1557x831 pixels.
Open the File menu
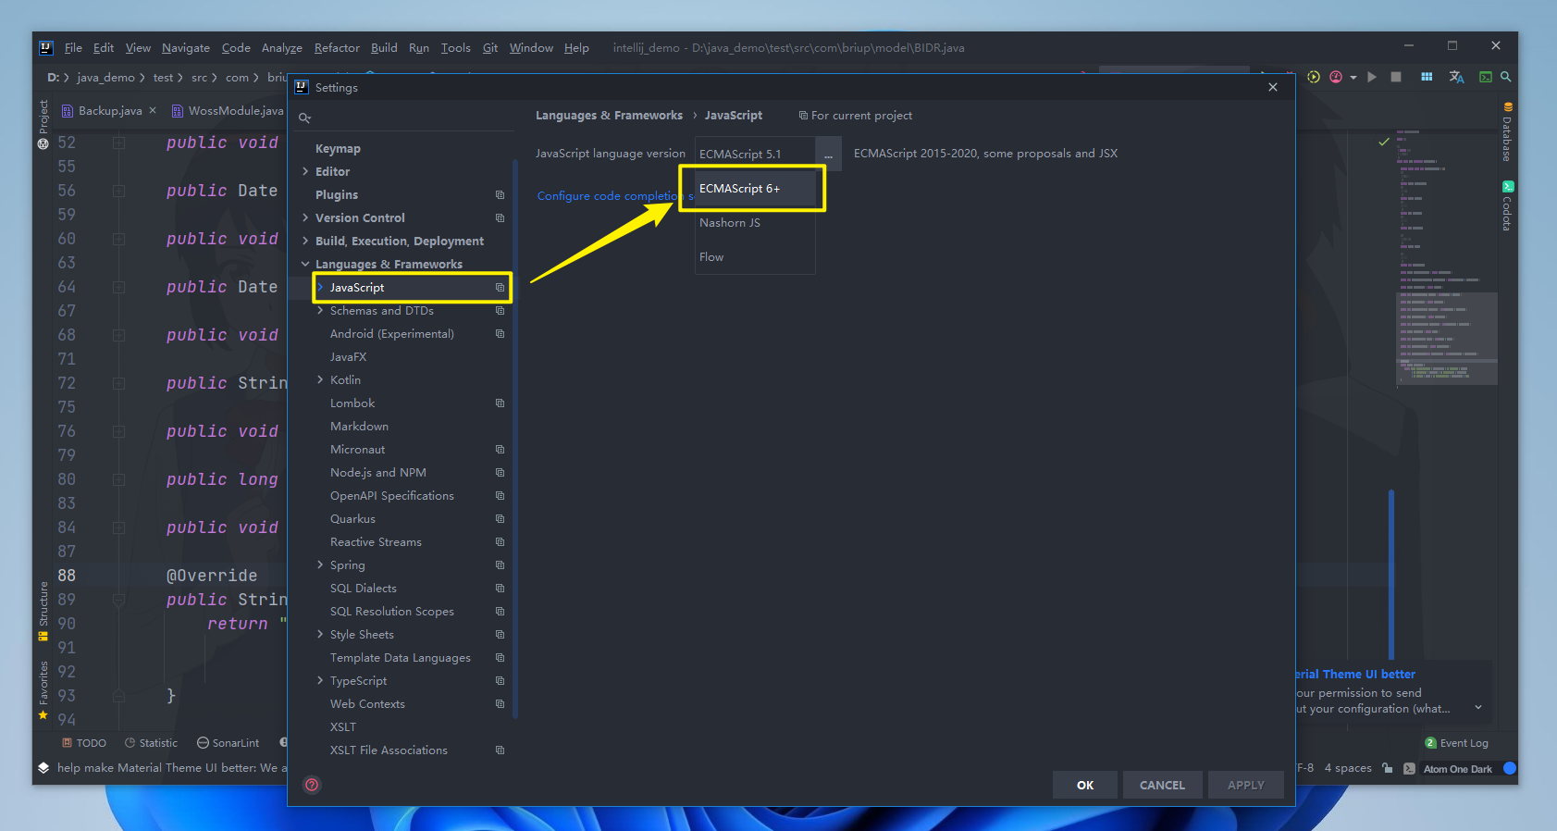click(73, 48)
